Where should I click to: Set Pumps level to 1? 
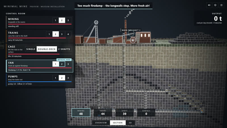(x=55, y=78)
